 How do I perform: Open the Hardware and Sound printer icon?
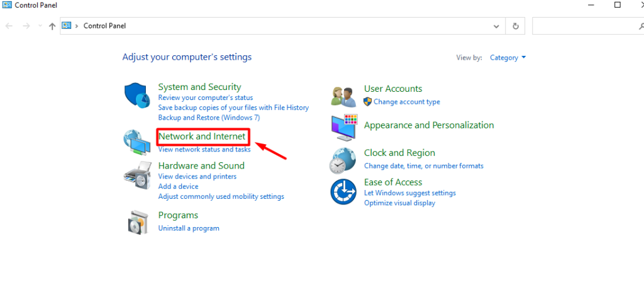pyautogui.click(x=137, y=174)
